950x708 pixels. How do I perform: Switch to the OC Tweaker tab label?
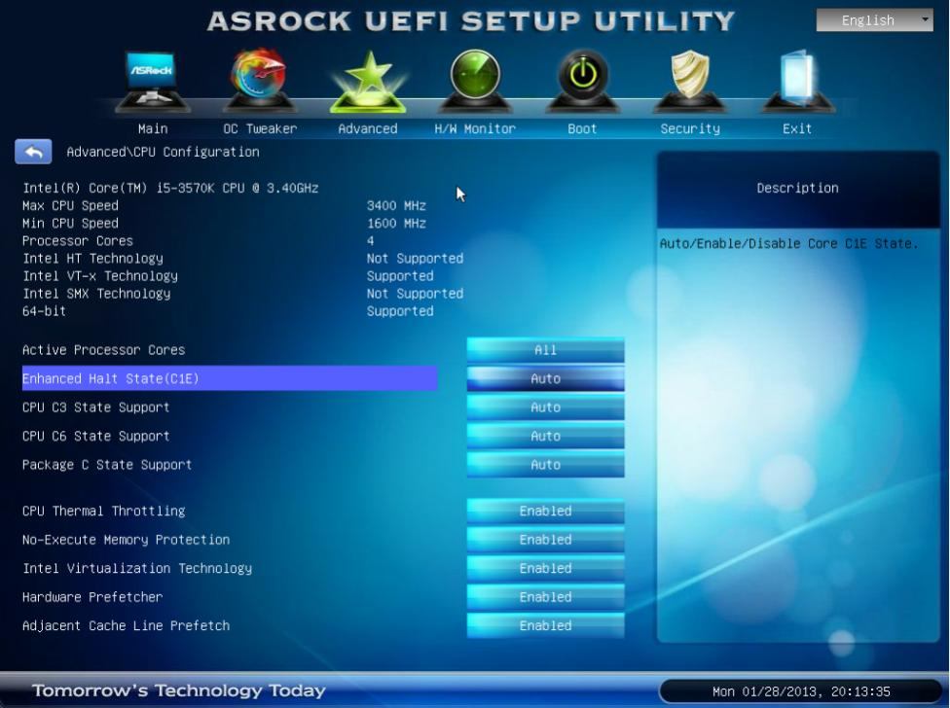pos(260,128)
